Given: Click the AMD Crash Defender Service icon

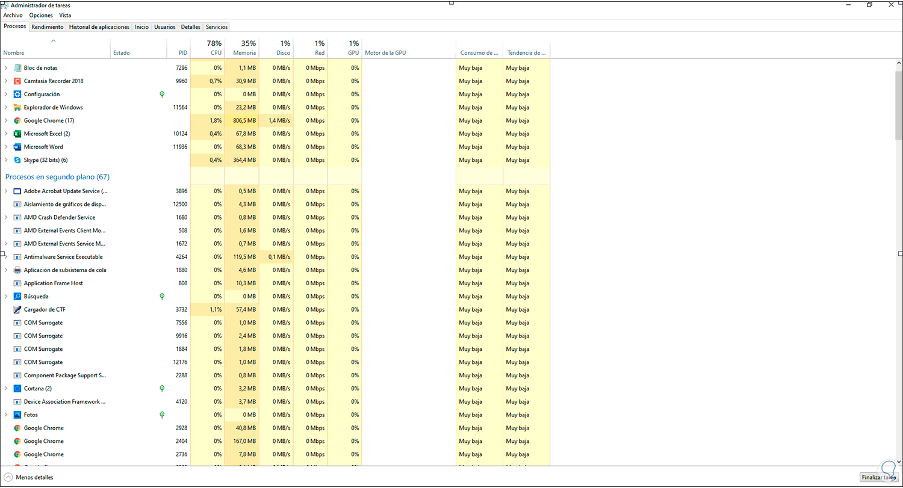Looking at the screenshot, I should point(17,218).
